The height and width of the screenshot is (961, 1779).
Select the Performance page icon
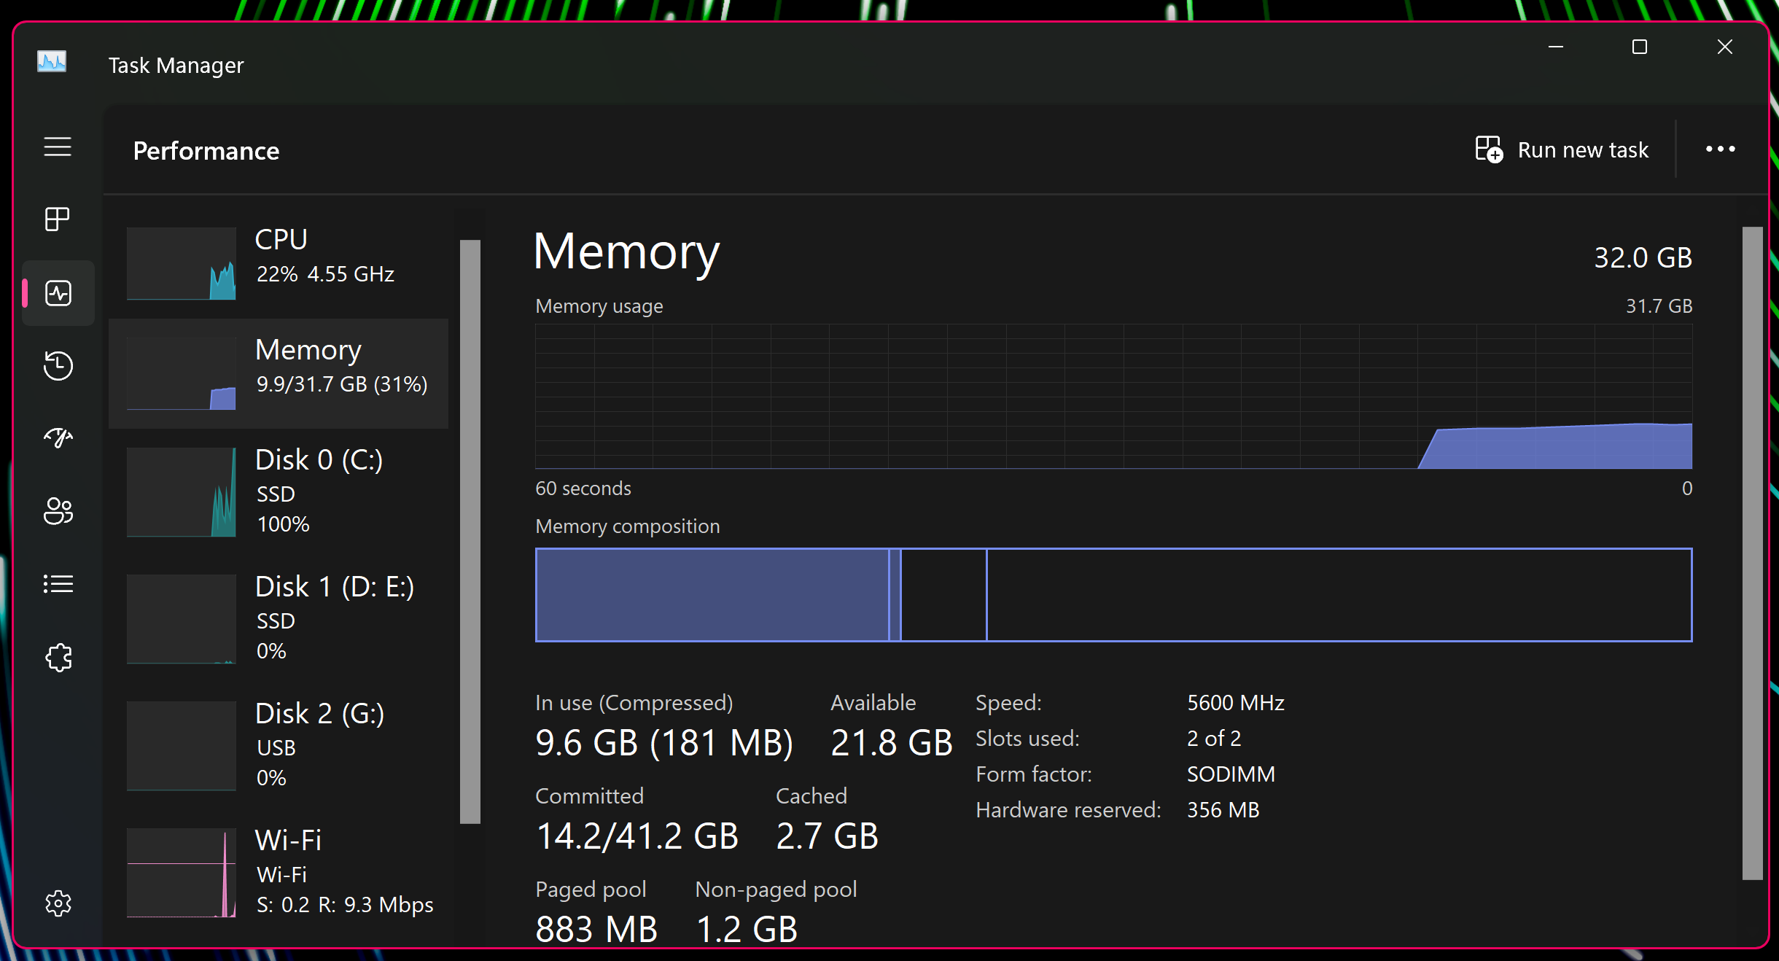(58, 293)
